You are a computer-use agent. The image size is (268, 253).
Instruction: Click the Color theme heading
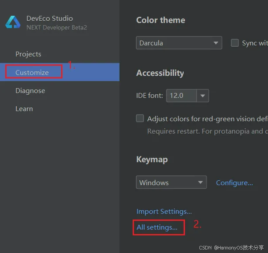160,20
